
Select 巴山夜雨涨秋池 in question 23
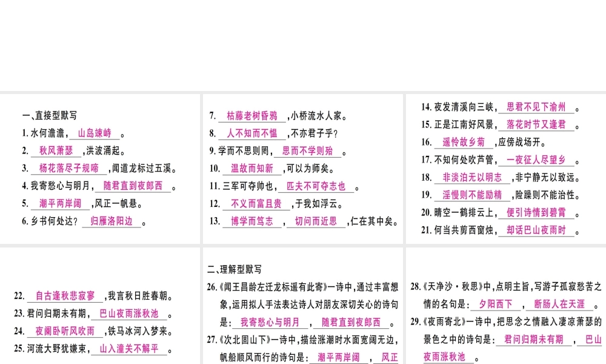click(129, 313)
